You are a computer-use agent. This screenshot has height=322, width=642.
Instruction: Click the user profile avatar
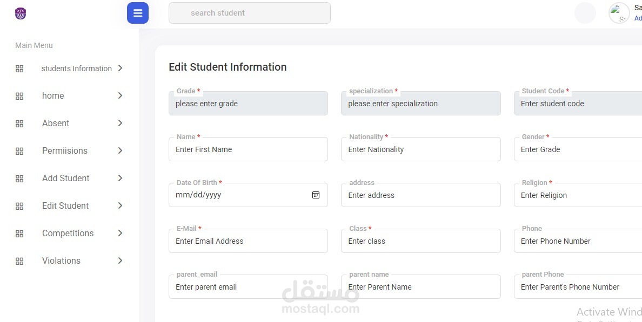coord(619,13)
